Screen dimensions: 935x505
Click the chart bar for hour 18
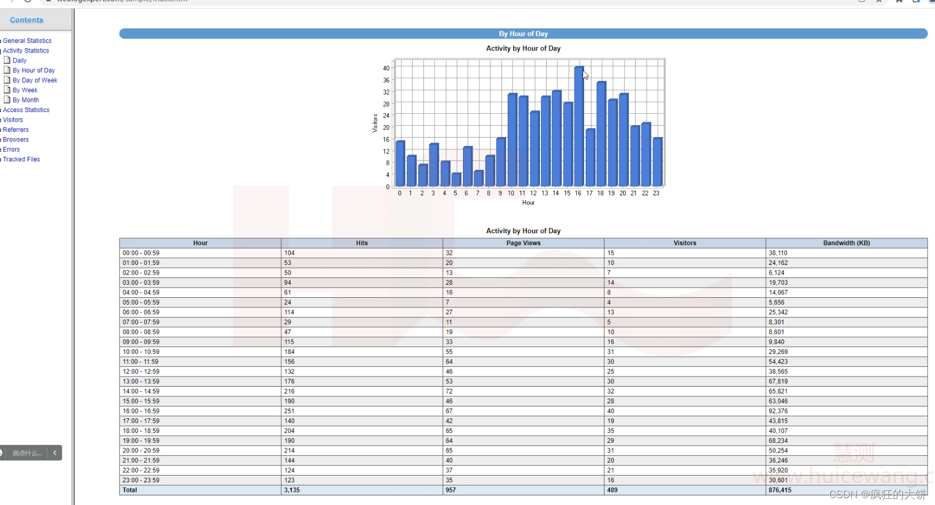pos(601,134)
